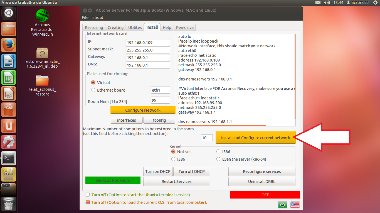Click the interfaces button
380x213 pixels.
tap(127, 120)
